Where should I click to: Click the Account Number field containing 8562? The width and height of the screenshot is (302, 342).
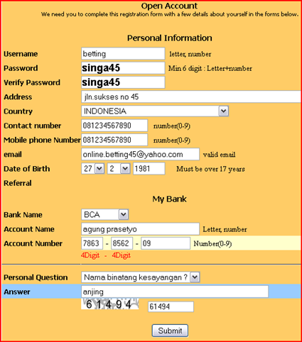click(x=122, y=243)
